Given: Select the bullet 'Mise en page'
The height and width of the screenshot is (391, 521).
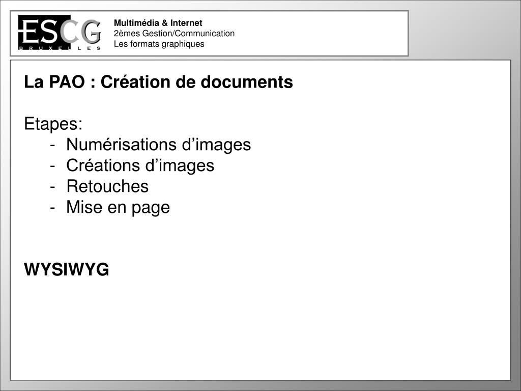Looking at the screenshot, I should coord(118,208).
